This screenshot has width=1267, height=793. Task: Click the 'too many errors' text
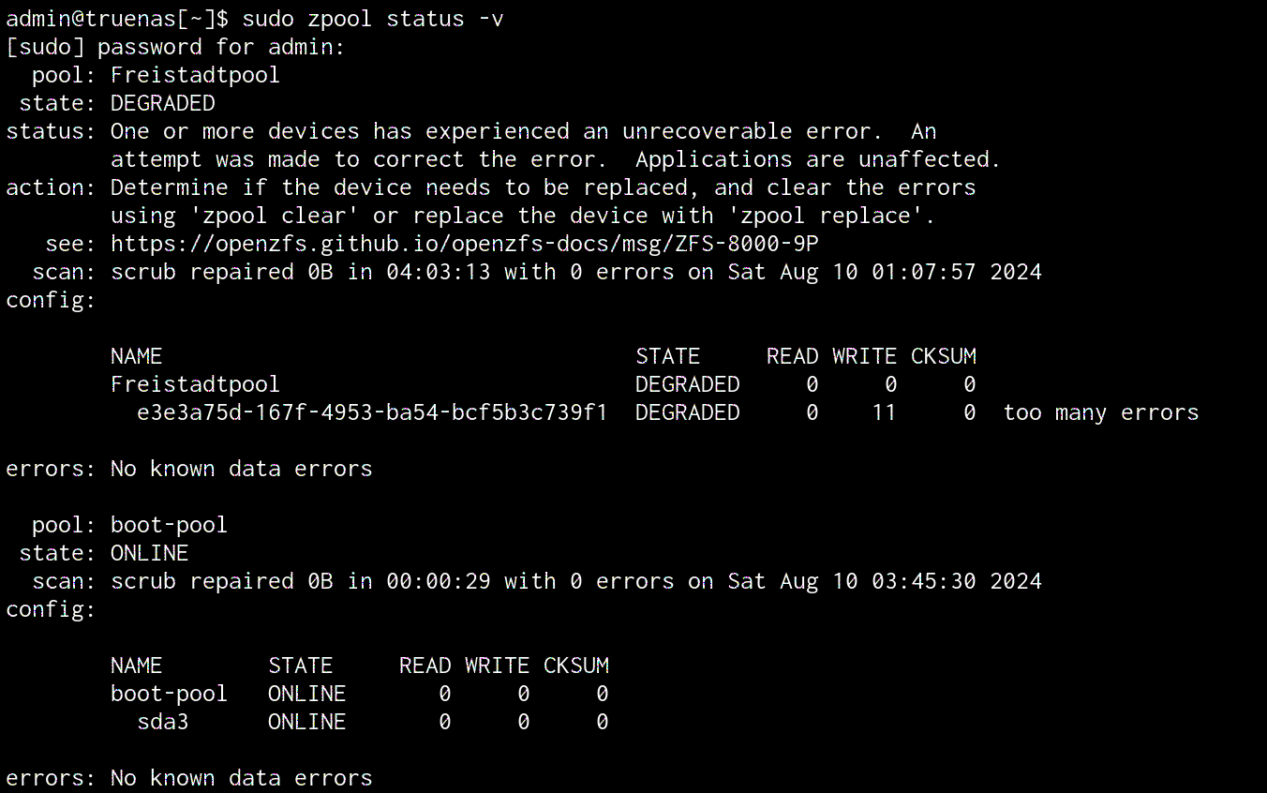1101,412
